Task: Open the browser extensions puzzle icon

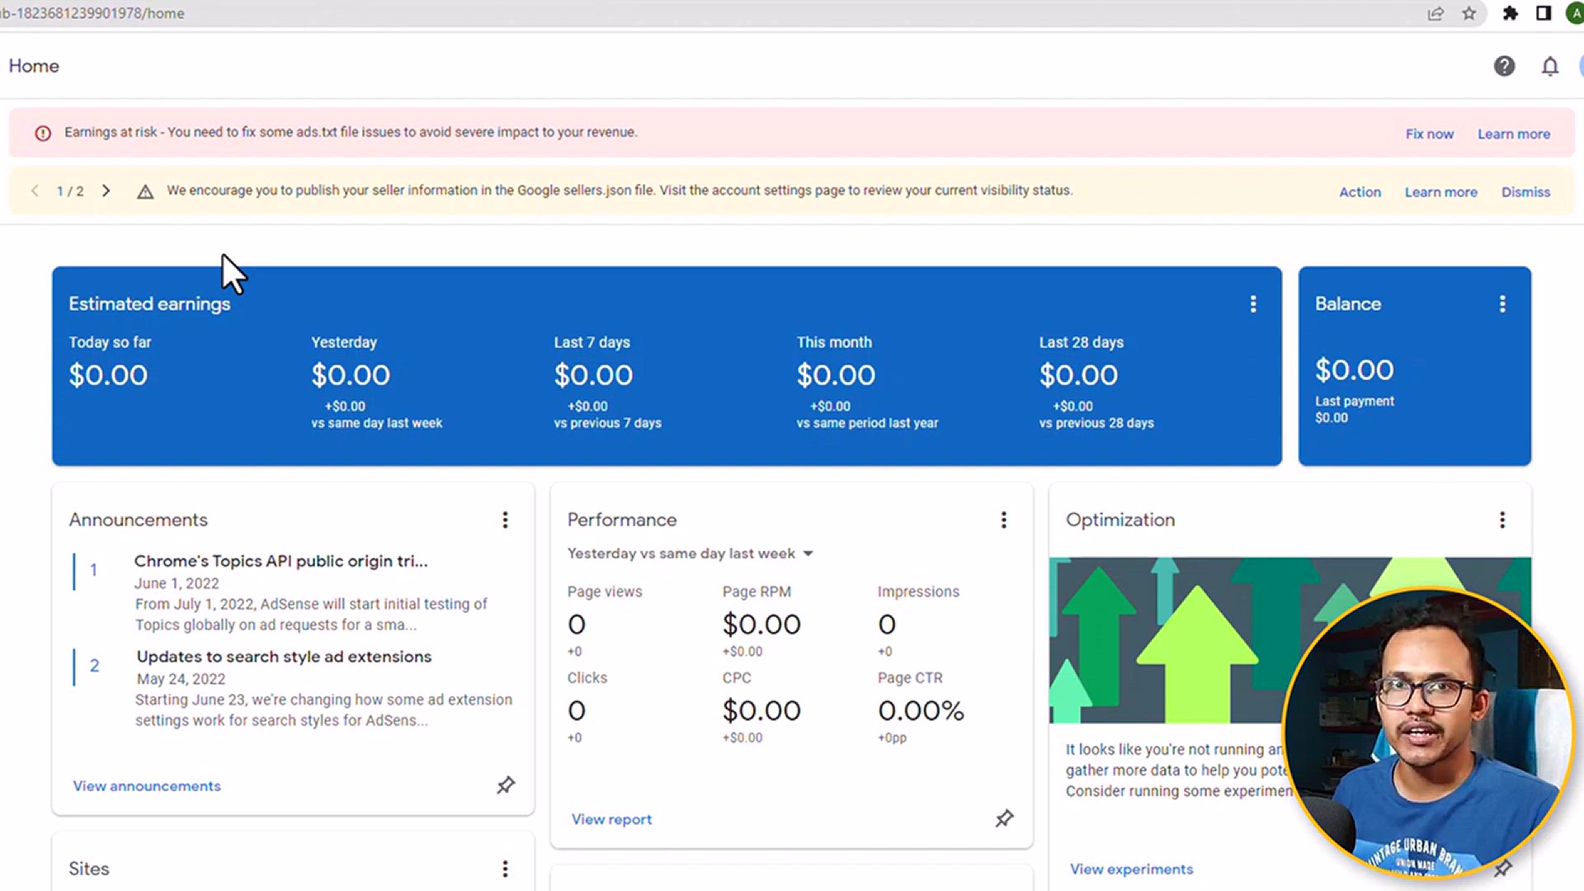Action: 1510,13
